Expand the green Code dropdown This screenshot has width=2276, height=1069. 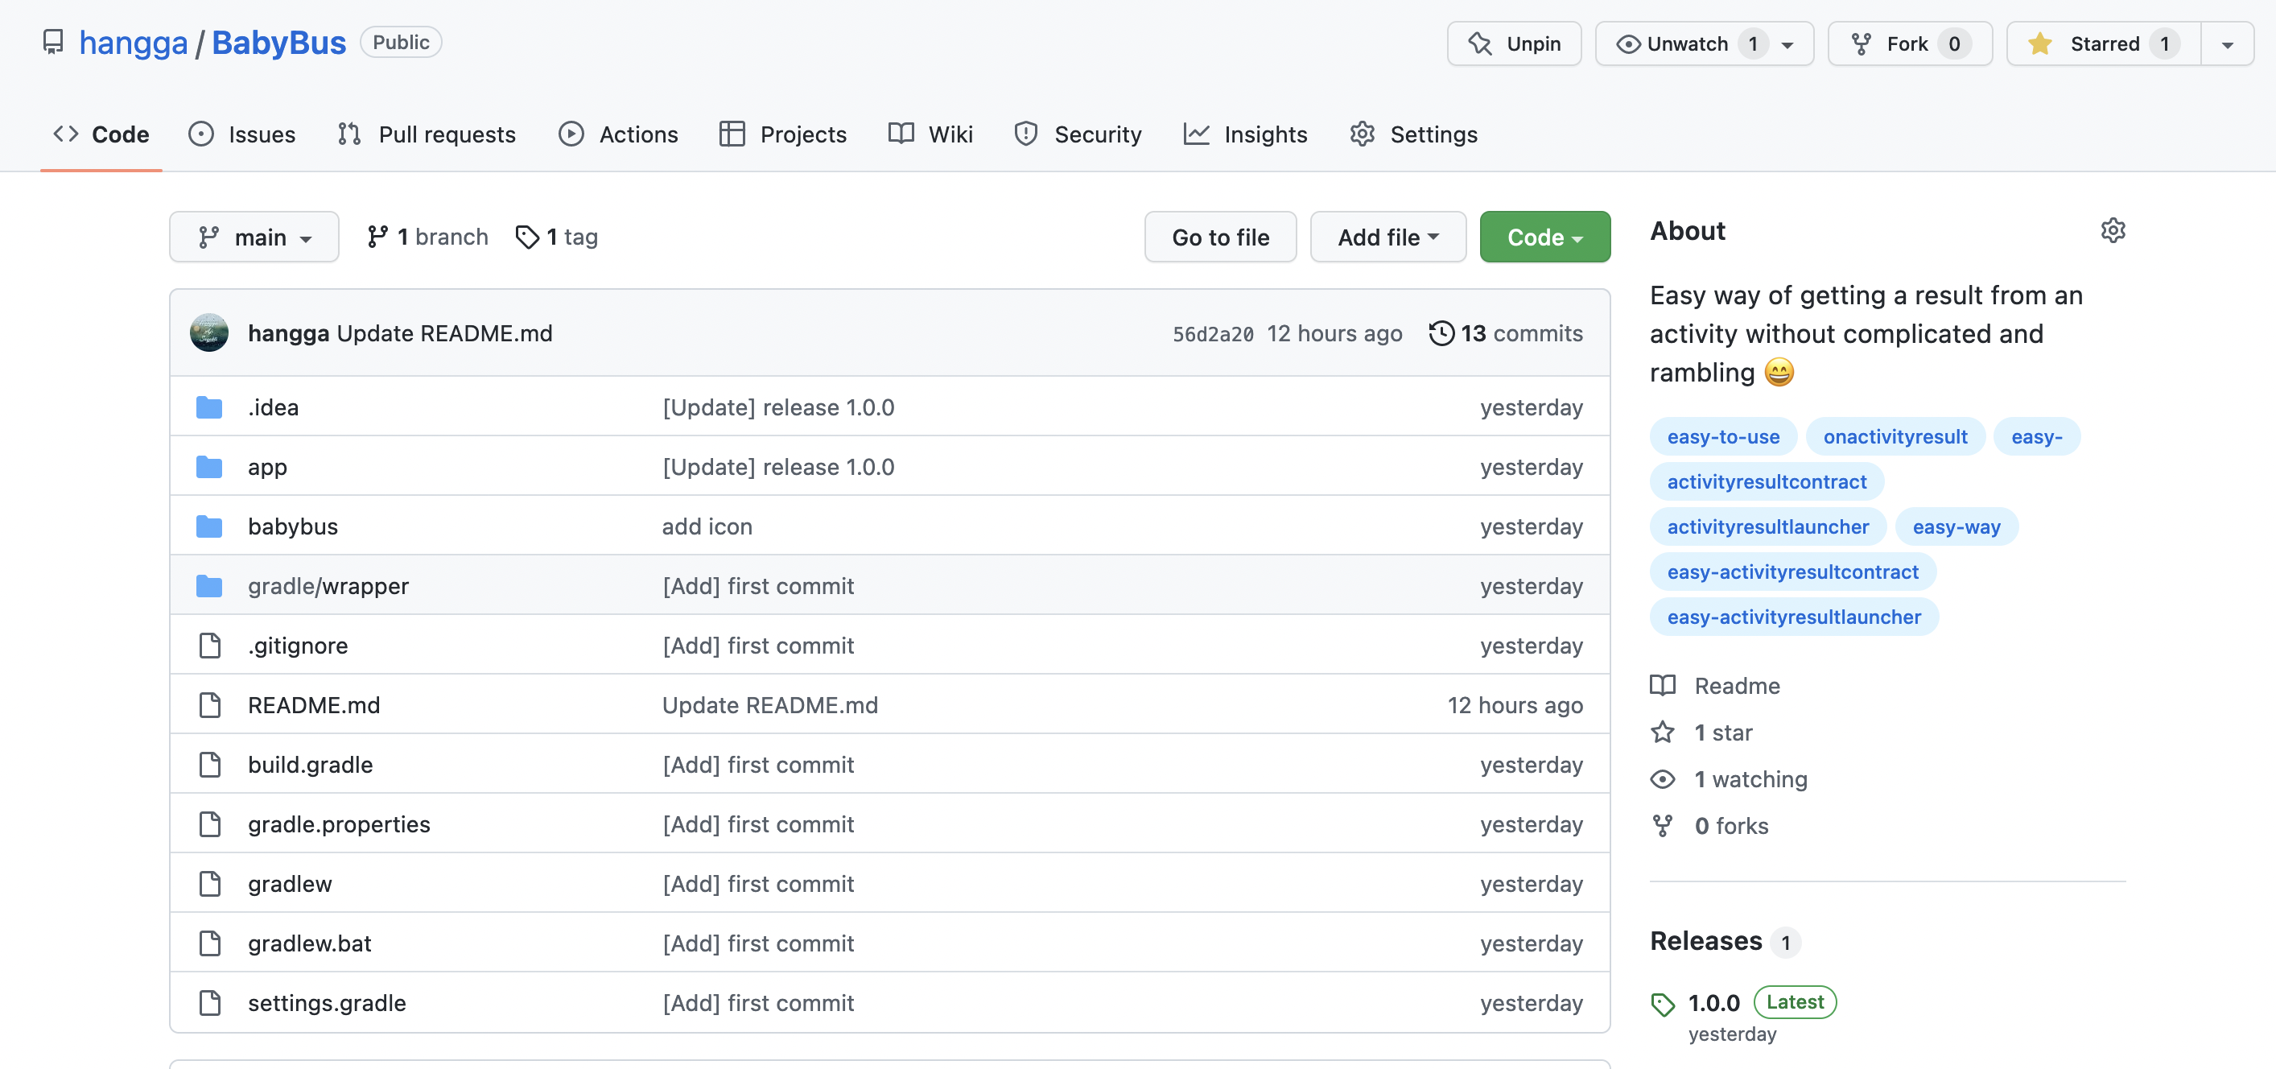(x=1544, y=237)
